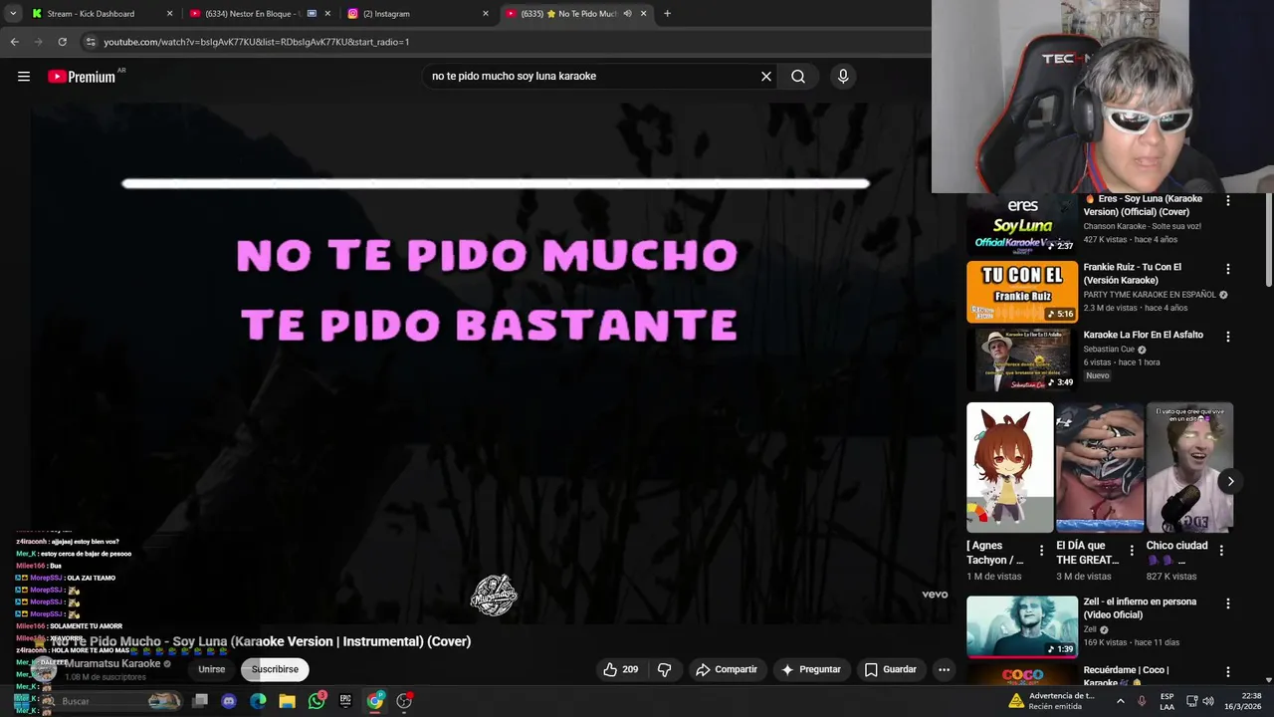Expand hidden system tray icons chevron

coord(1121,701)
